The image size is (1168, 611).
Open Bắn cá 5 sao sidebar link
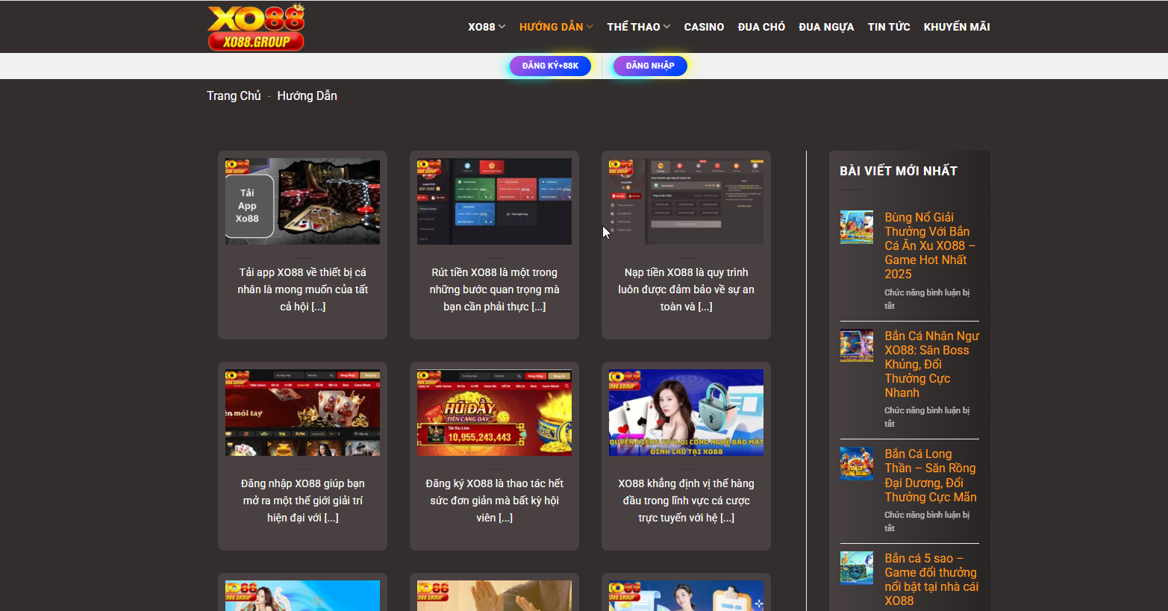pos(931,580)
